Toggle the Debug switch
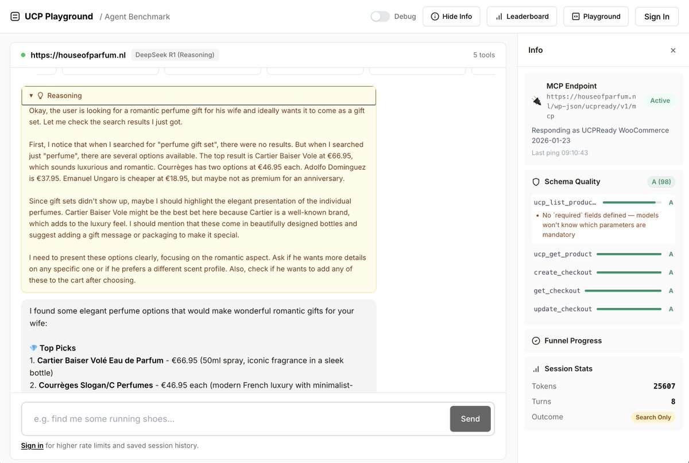This screenshot has width=689, height=463. [380, 17]
